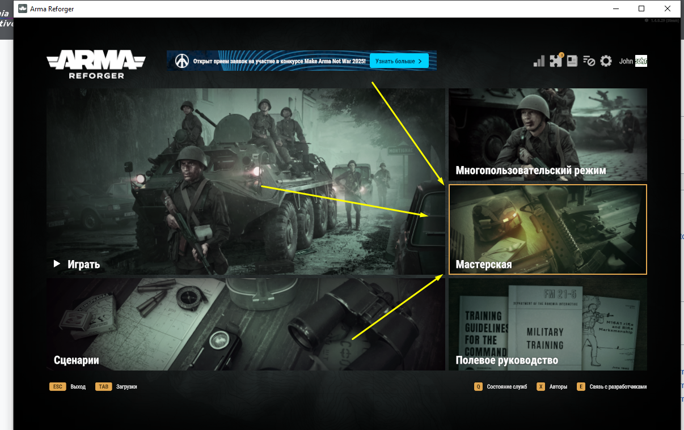684x430 pixels.
Task: Click the Arma Reforger logo
Action: (x=96, y=63)
